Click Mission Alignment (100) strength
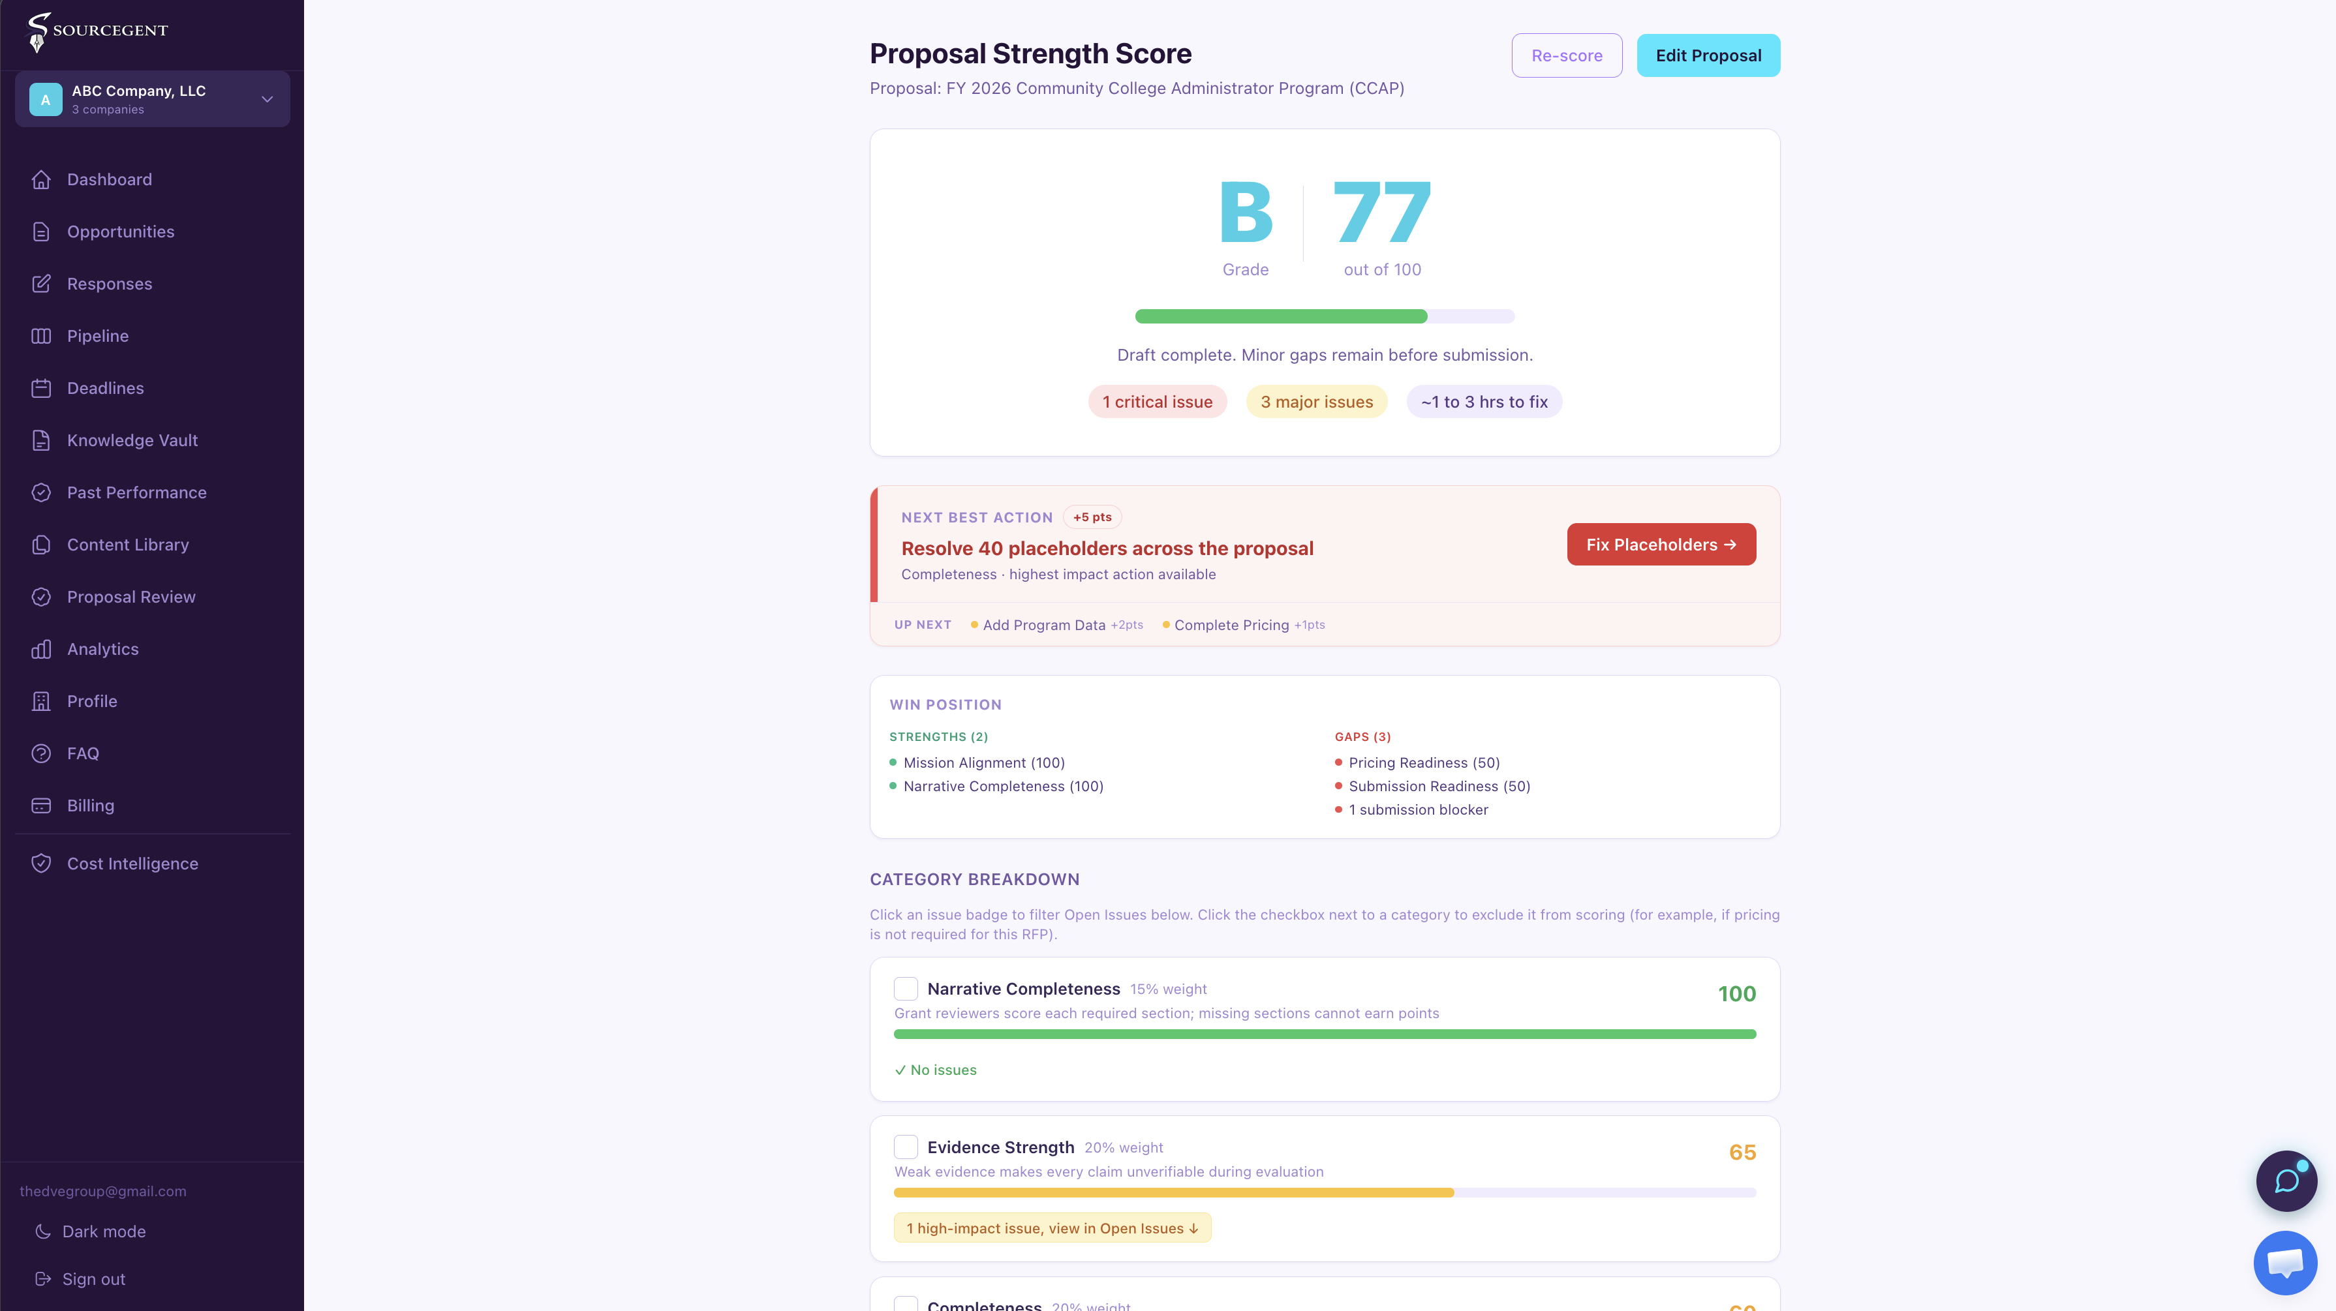 984,762
